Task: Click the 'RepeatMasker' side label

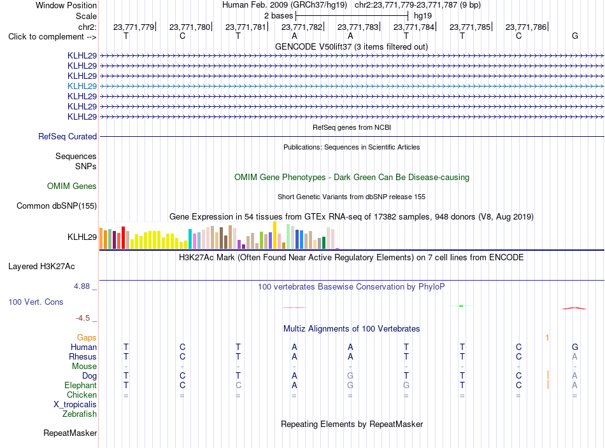Action: (x=70, y=433)
